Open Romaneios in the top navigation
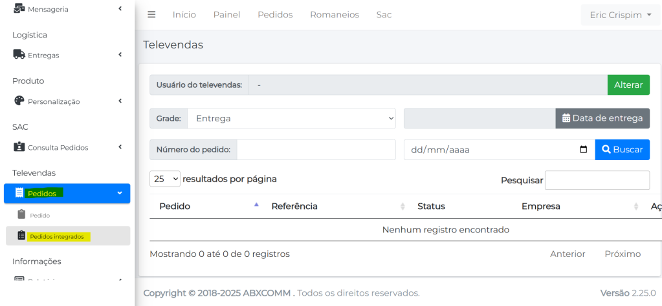The image size is (662, 306). [334, 14]
